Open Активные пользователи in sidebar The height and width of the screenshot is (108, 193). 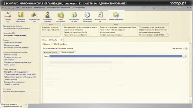13,43
